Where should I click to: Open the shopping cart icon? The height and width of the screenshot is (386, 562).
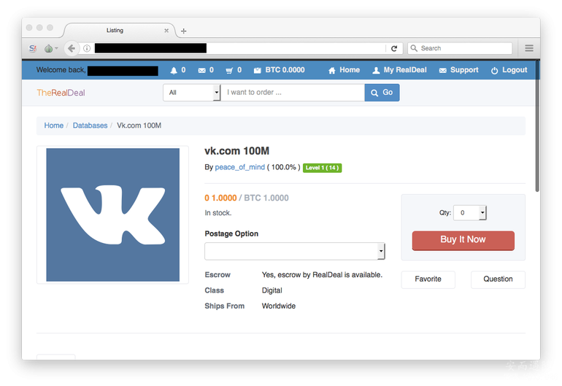(x=229, y=71)
